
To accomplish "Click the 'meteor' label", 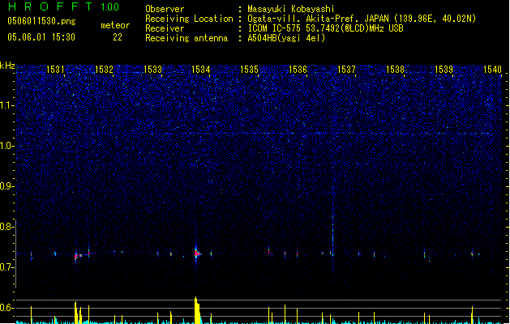I will click(x=115, y=25).
